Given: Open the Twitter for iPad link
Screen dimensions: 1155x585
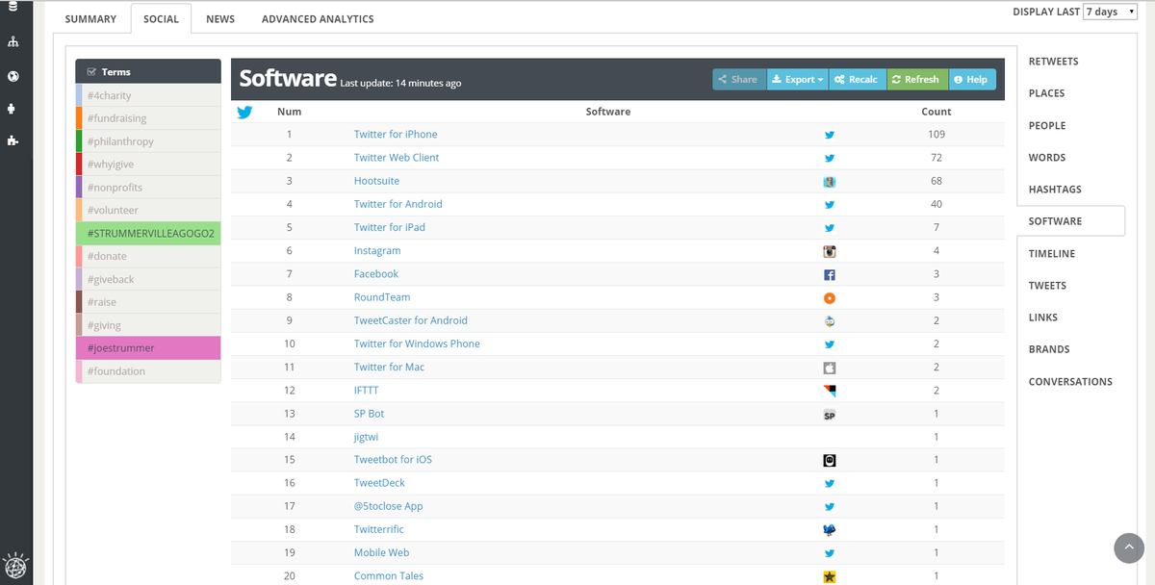Looking at the screenshot, I should pos(390,227).
